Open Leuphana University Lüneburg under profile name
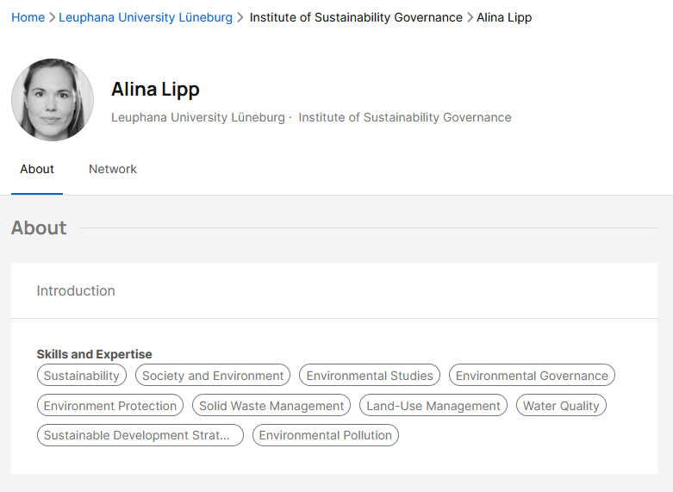Screen dimensions: 673x492 point(198,117)
